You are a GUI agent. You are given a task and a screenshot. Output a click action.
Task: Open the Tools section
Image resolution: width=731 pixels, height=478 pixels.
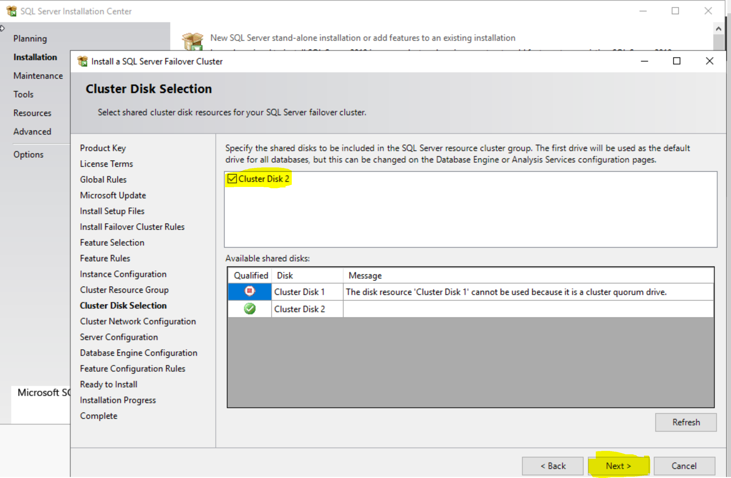tap(23, 94)
